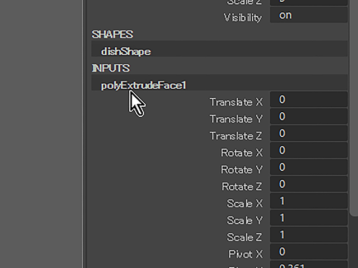
Task: Select the Translate X attribute label
Action: coord(236,102)
